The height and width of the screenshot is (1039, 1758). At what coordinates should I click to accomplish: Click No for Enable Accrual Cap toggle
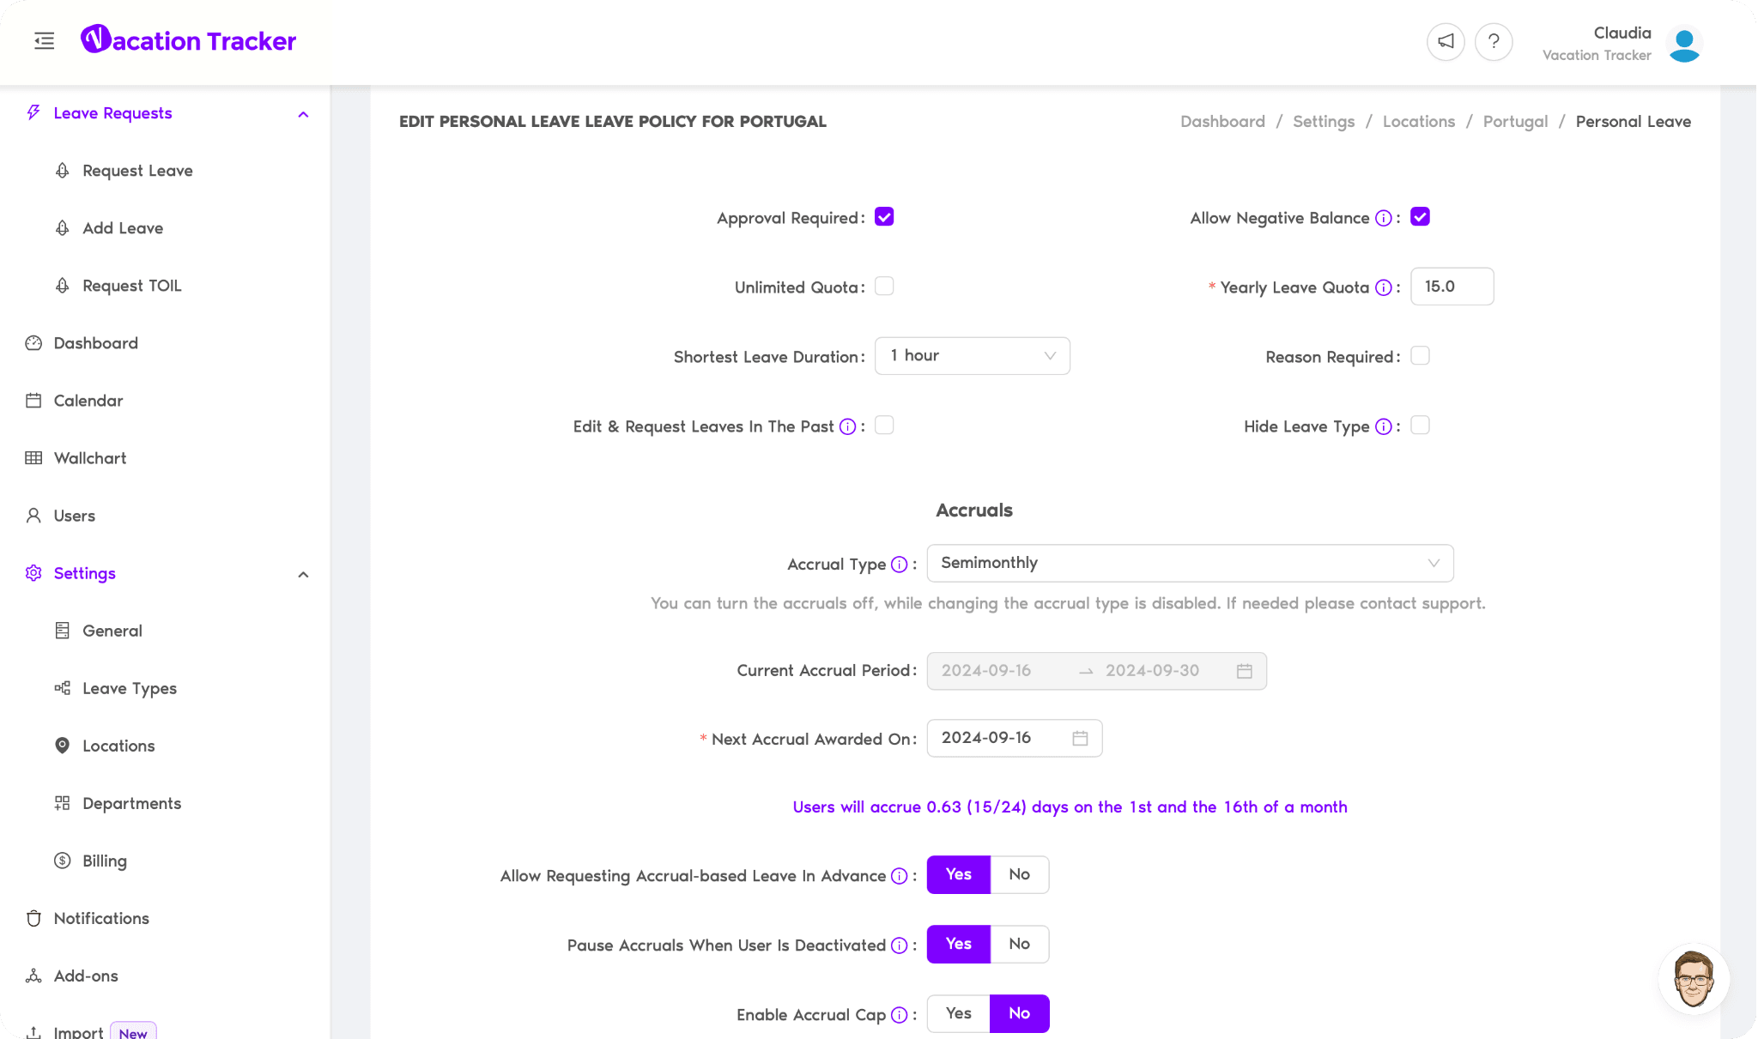[x=1020, y=1013]
